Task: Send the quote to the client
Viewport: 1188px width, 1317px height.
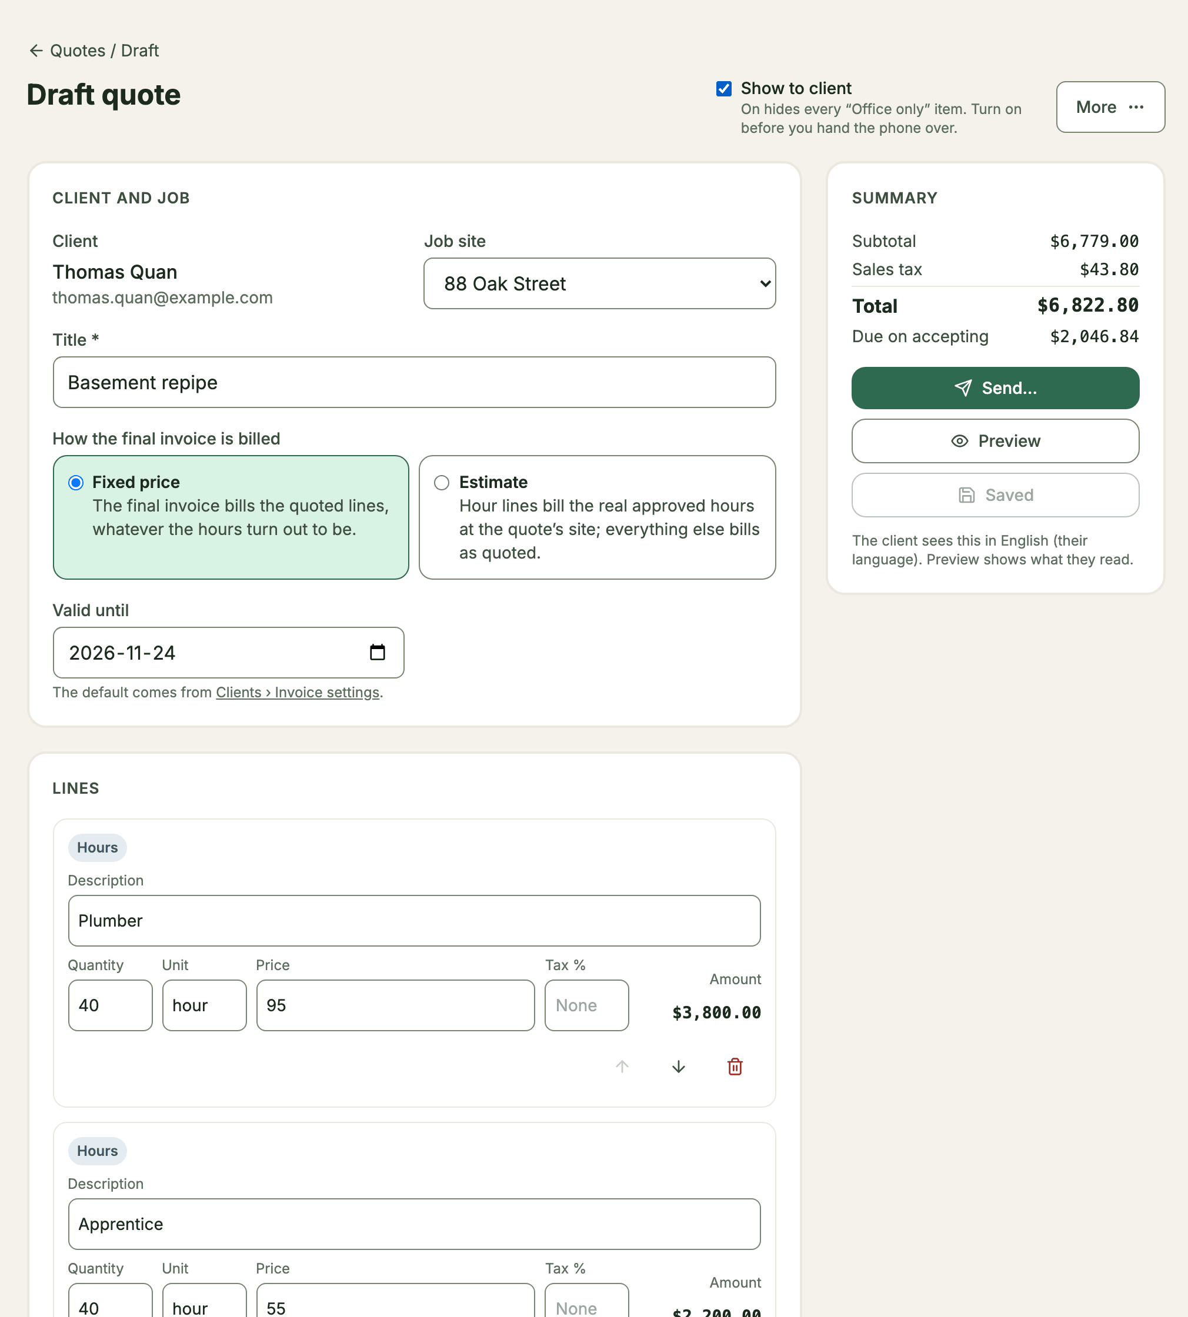Action: click(x=995, y=387)
